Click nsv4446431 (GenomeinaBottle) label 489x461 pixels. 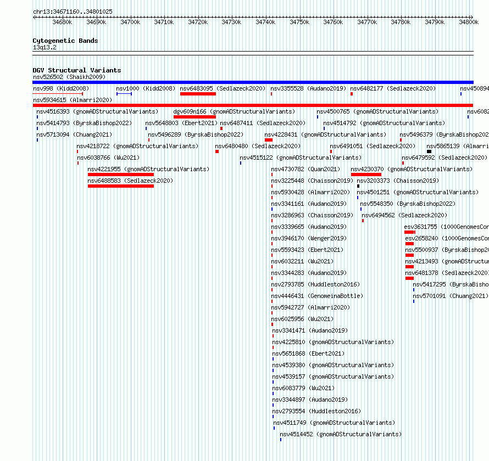[317, 296]
